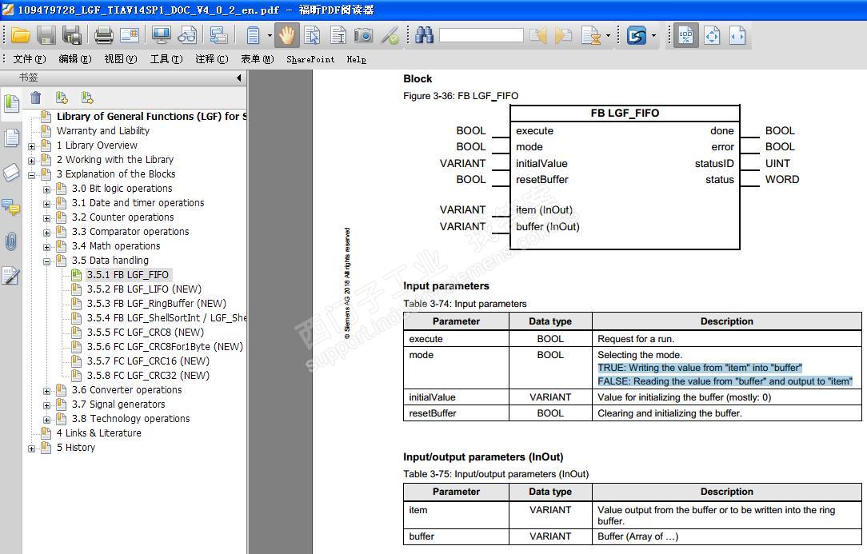The height and width of the screenshot is (554, 867).
Task: Open the Help menu
Action: [356, 59]
